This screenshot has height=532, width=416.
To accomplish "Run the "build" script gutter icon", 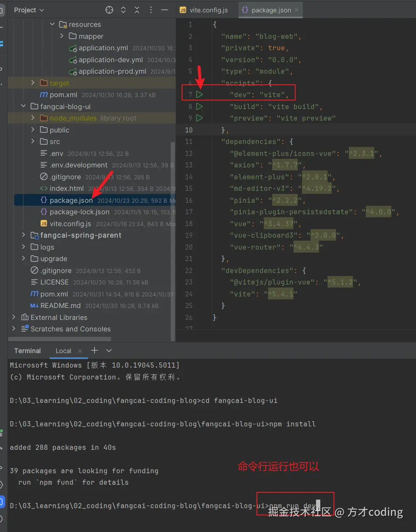I will click(199, 106).
